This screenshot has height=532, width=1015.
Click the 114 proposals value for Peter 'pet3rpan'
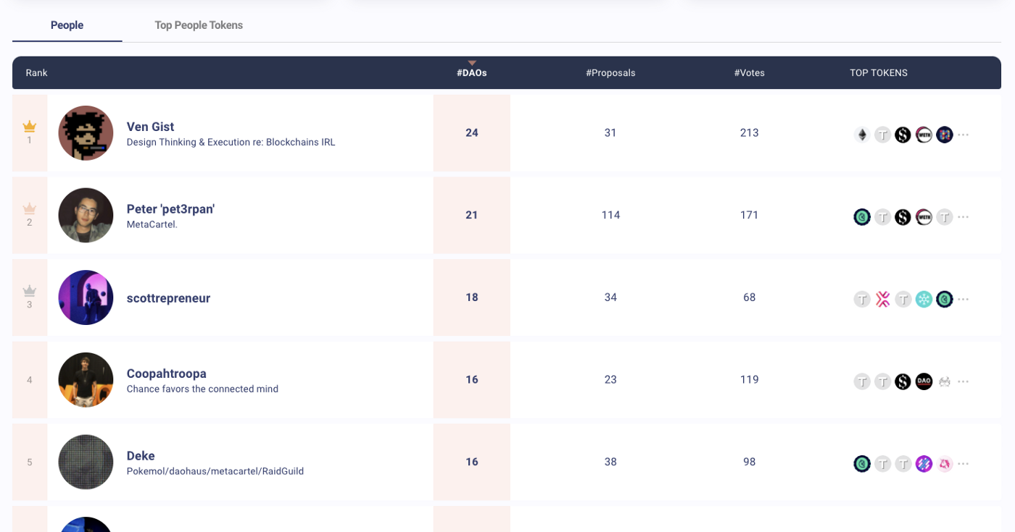tap(610, 215)
